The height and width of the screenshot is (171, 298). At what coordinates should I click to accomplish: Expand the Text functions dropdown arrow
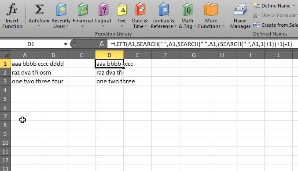click(x=121, y=26)
